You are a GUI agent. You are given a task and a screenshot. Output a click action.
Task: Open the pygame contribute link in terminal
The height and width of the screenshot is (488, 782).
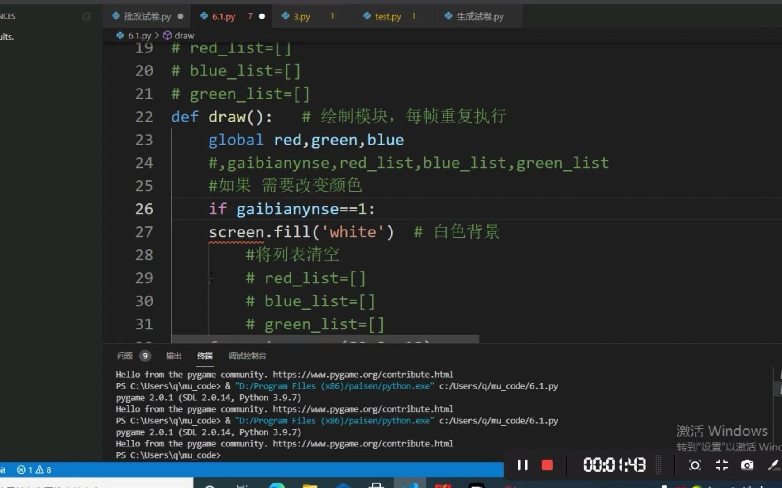(362, 374)
